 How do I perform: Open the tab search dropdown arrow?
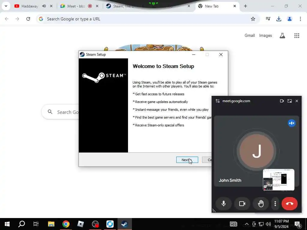[6, 6]
